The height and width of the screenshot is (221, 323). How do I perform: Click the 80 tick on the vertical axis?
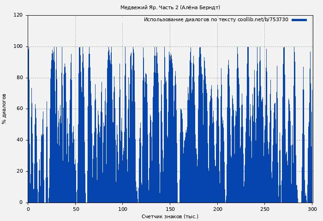click(18, 78)
